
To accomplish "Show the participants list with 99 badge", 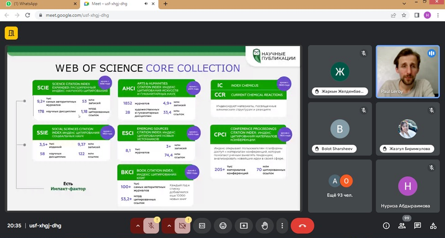I will 402,226.
